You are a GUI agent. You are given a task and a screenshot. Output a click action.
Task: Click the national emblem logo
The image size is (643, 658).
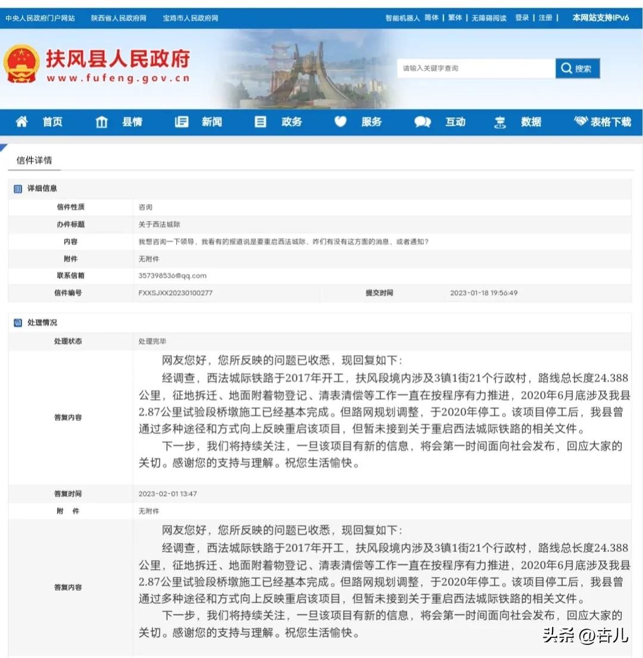point(21,64)
